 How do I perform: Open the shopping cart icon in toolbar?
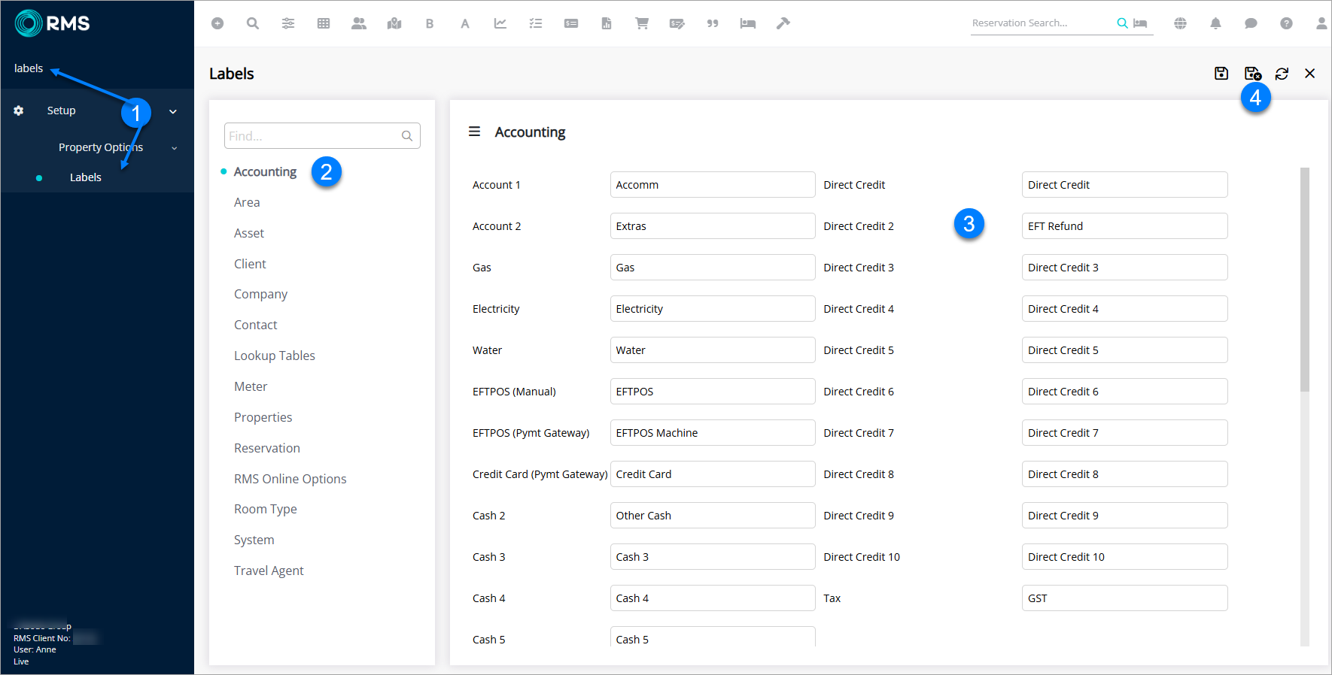point(642,23)
